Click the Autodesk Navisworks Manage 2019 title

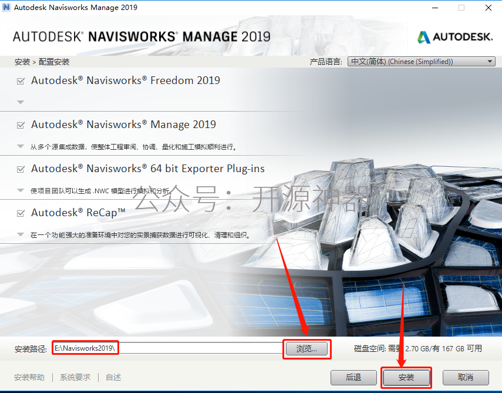tap(123, 125)
